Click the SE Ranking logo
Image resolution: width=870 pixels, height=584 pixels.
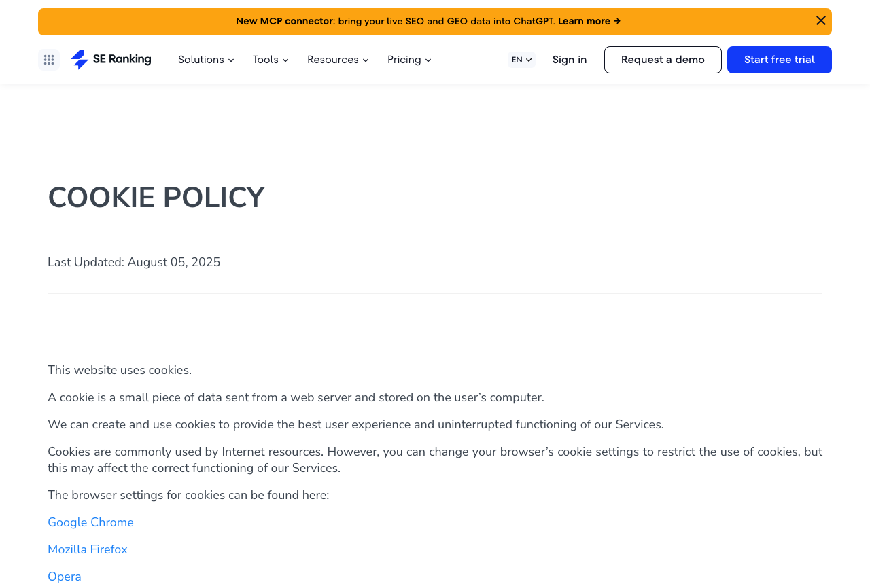click(x=111, y=60)
